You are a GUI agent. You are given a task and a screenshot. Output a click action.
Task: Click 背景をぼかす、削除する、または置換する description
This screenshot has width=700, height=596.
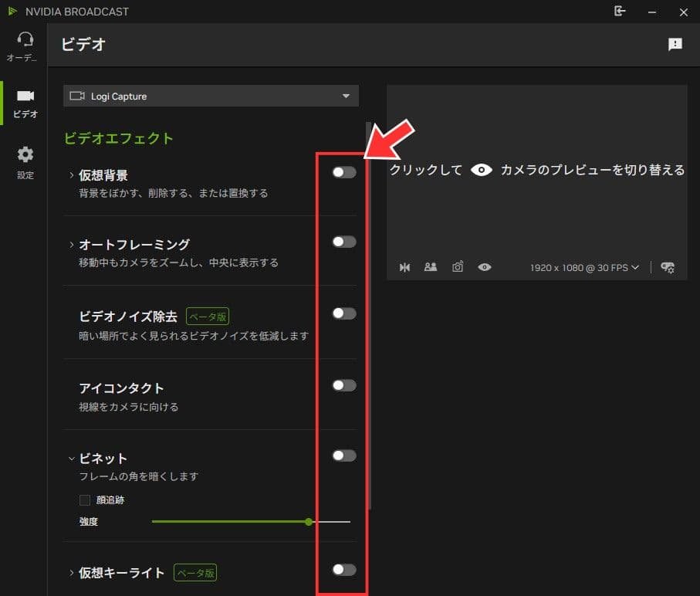point(174,193)
